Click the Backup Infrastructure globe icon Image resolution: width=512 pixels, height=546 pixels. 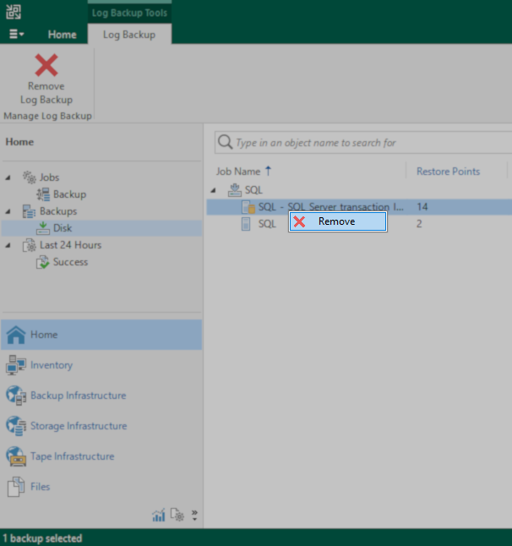click(x=16, y=396)
